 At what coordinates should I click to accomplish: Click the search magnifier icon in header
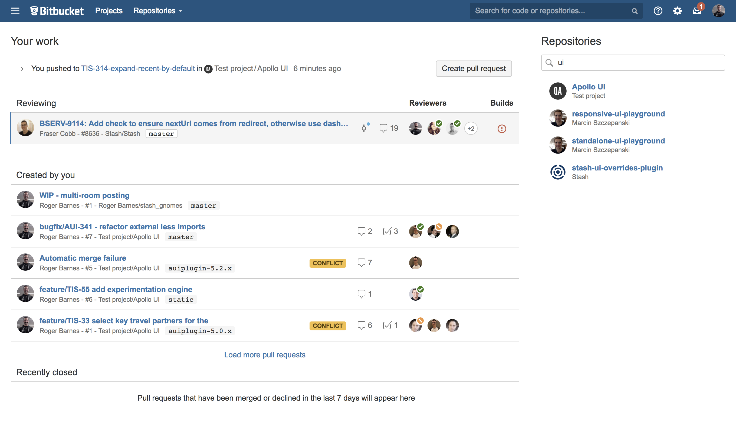click(635, 11)
